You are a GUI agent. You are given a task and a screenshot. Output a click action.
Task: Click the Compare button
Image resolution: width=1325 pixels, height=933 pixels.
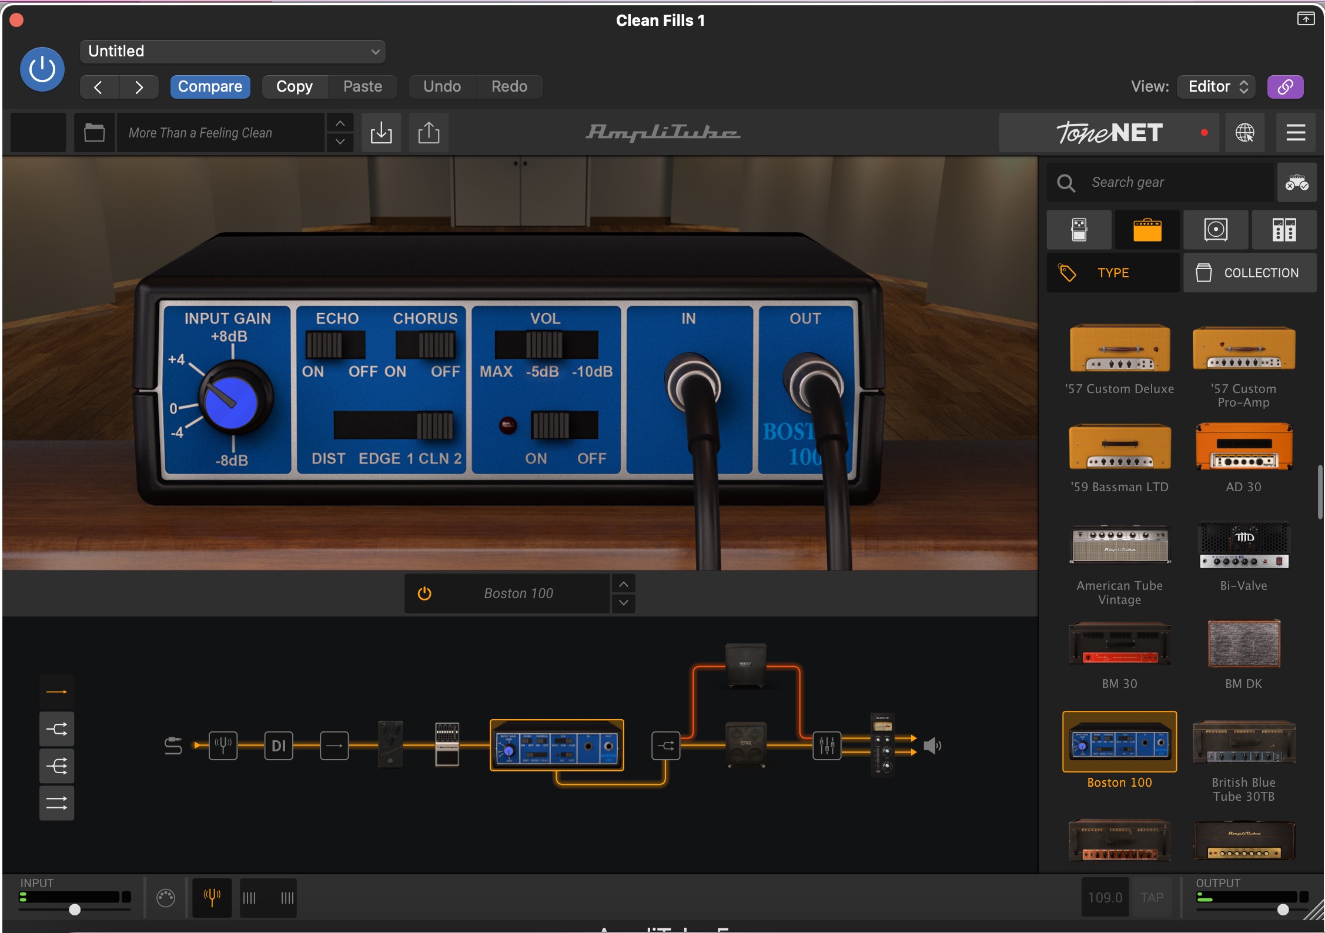pos(210,87)
